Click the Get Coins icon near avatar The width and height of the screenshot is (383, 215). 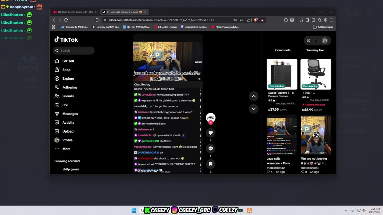coord(308,41)
